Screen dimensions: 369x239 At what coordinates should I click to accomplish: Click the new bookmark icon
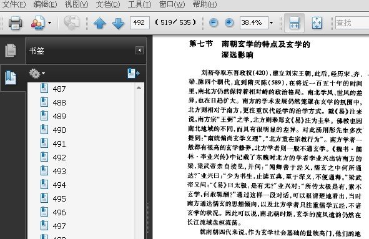click(134, 74)
